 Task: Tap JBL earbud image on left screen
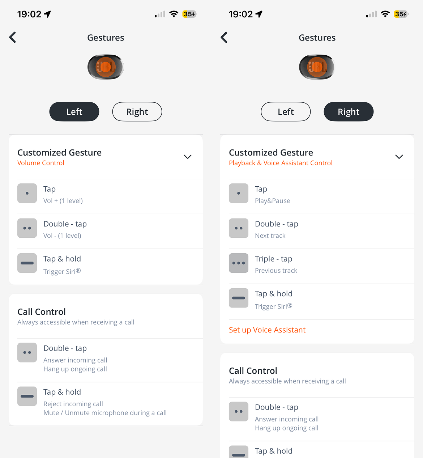[106, 67]
